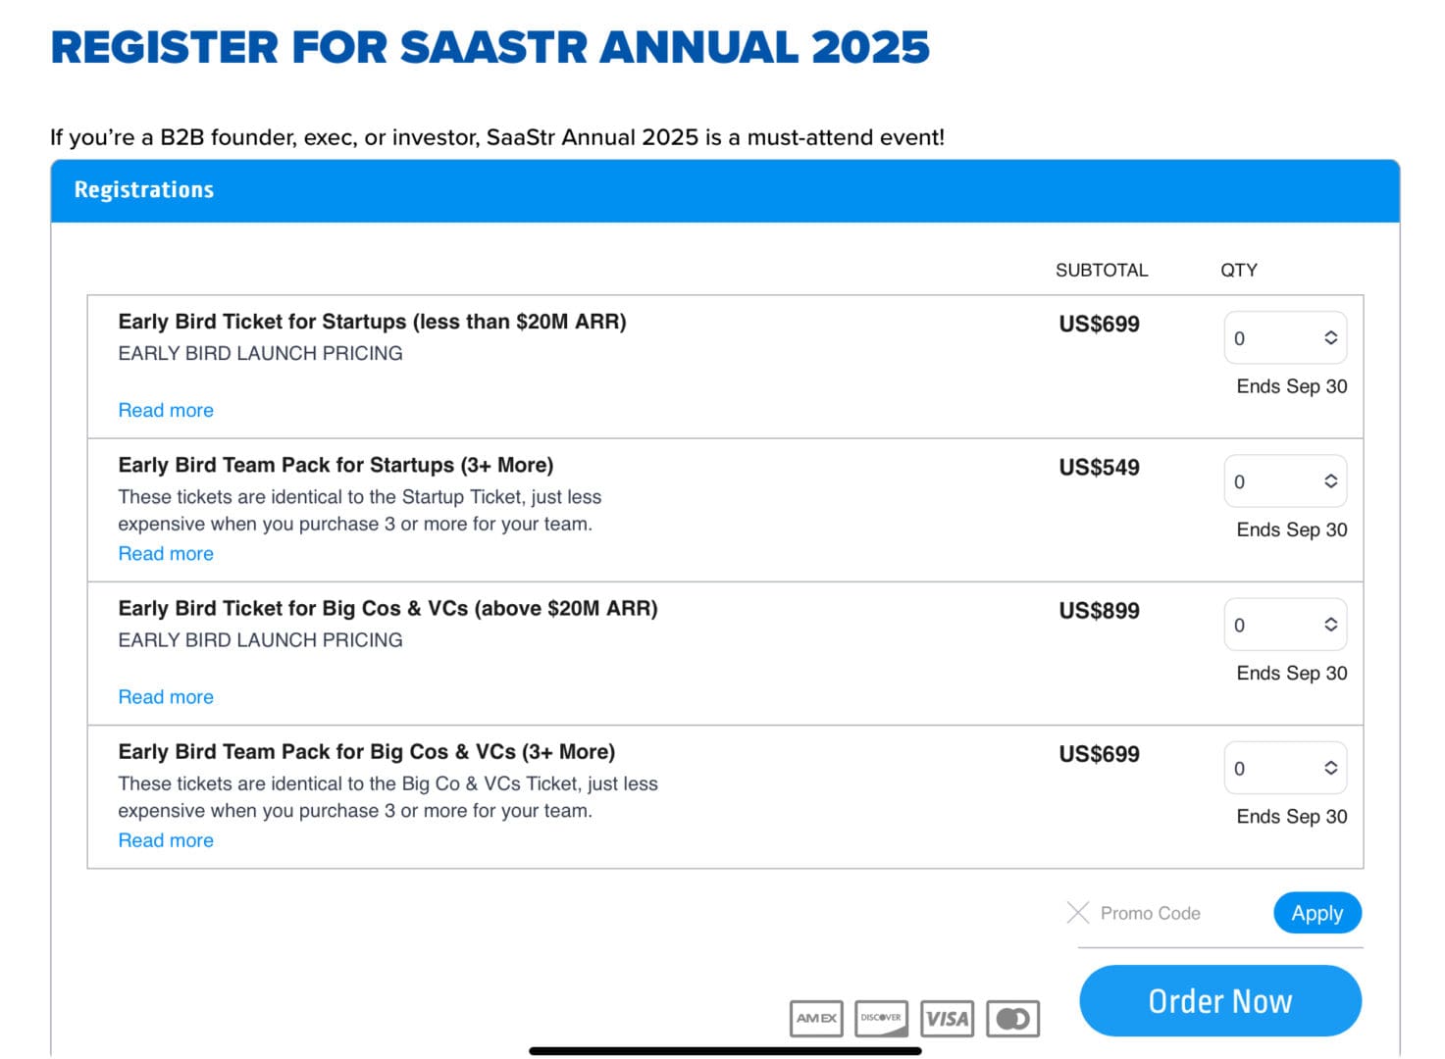Select the SUBTOTAL column heading

[1101, 271]
